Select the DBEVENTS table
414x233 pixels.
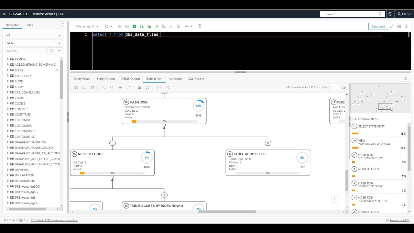point(22,170)
